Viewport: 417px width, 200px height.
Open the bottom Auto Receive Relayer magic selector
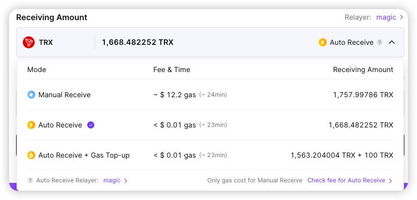point(115,181)
